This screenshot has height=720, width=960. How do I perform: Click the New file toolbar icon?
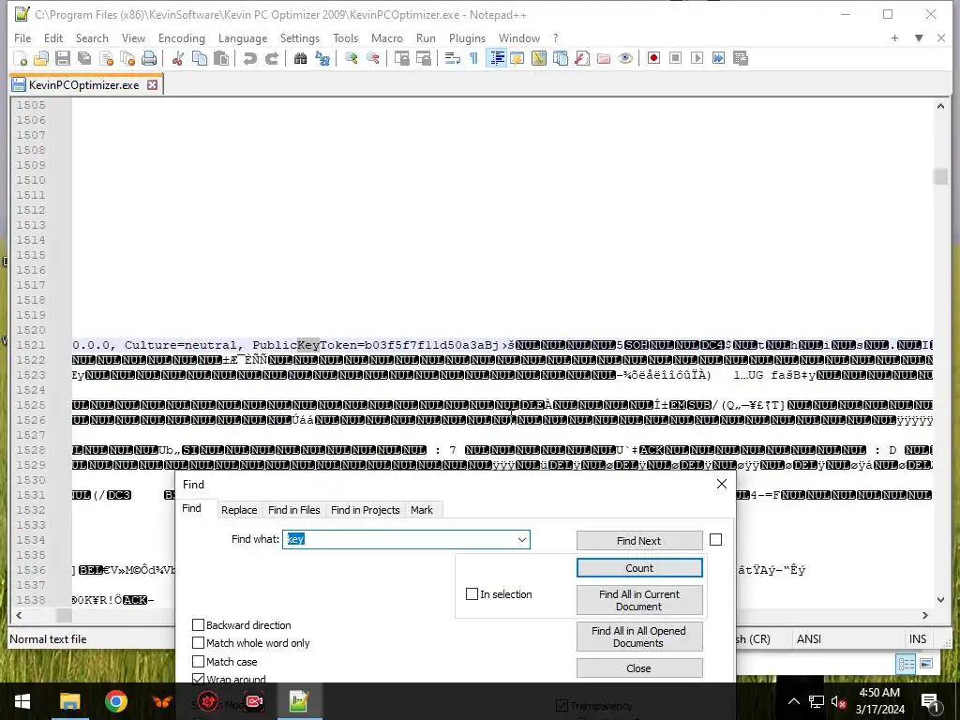pos(21,58)
